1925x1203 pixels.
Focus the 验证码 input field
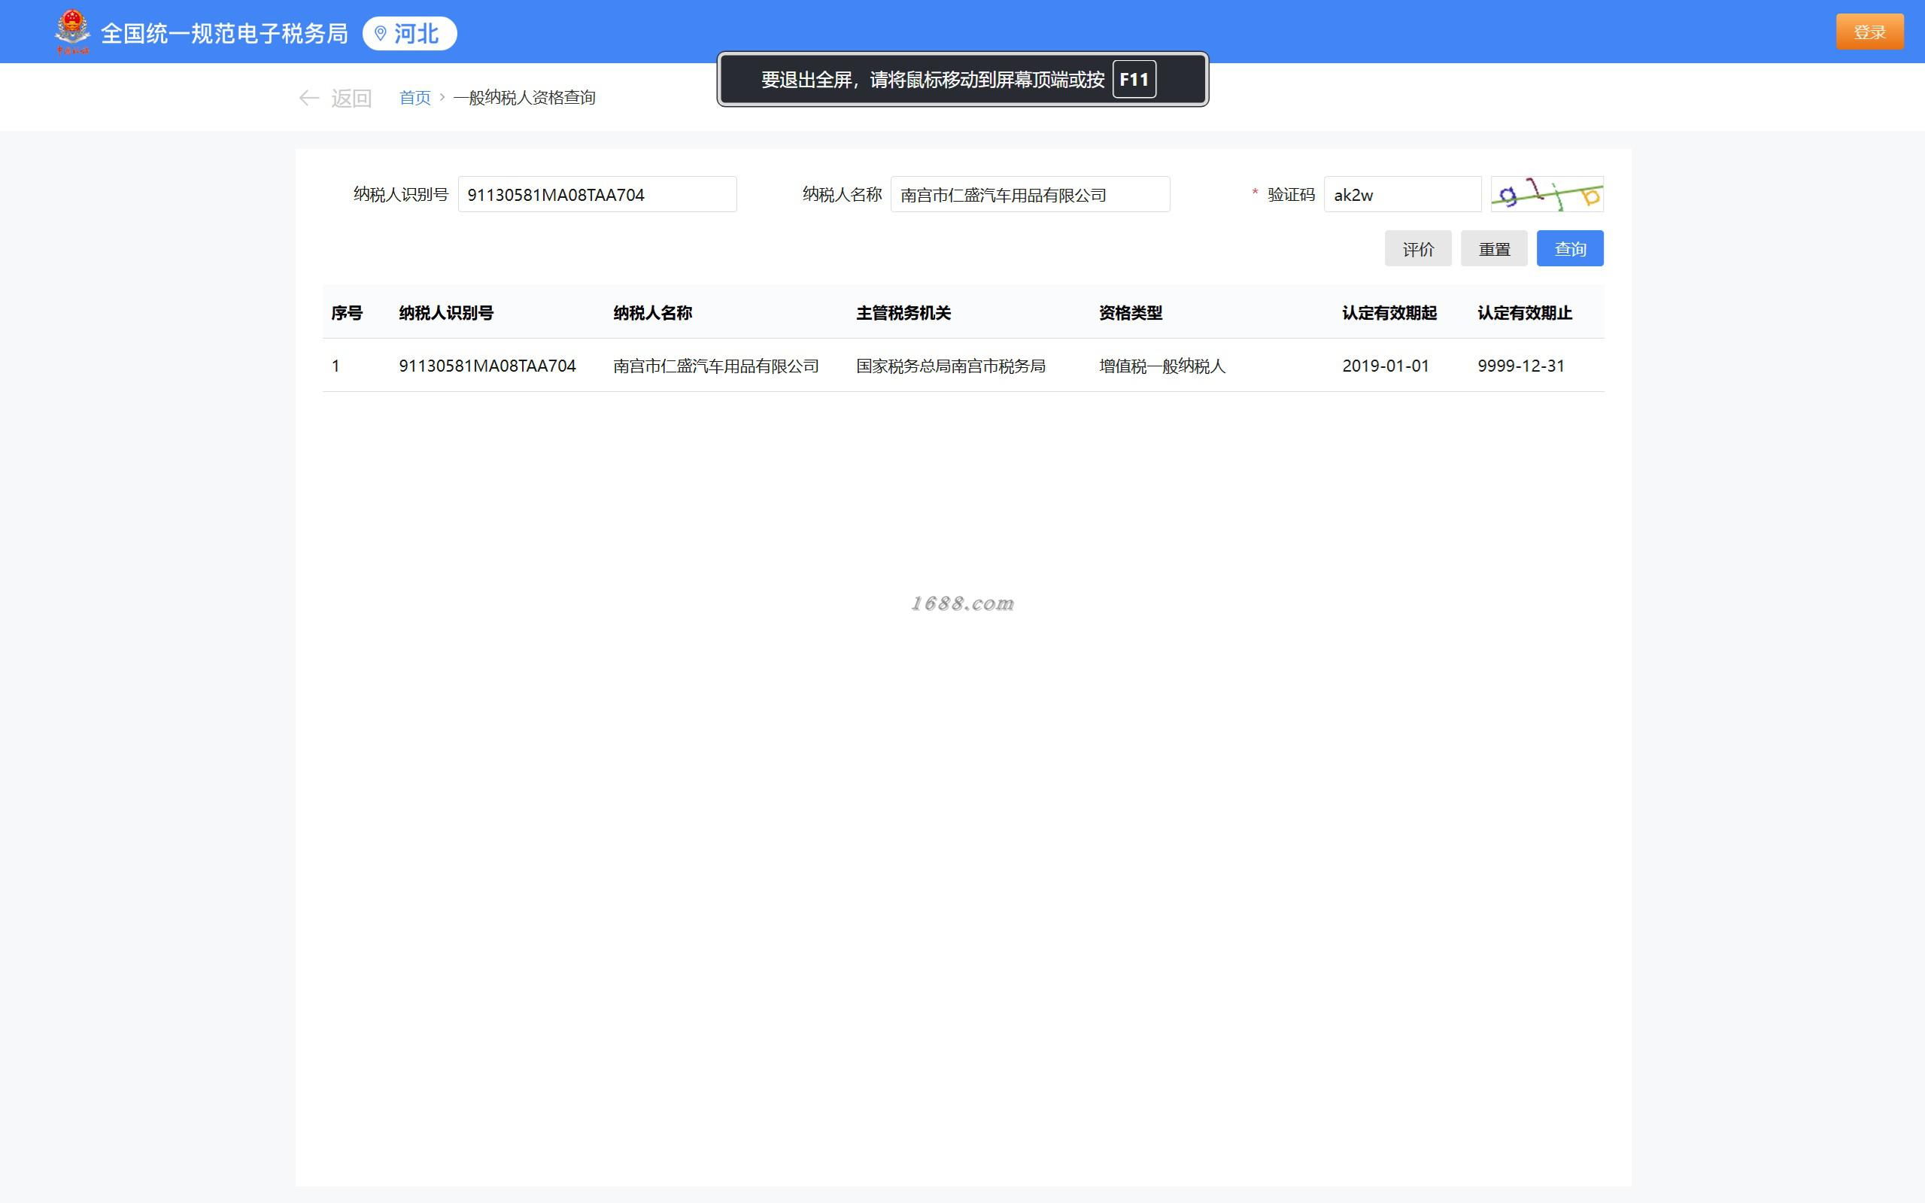click(1401, 195)
